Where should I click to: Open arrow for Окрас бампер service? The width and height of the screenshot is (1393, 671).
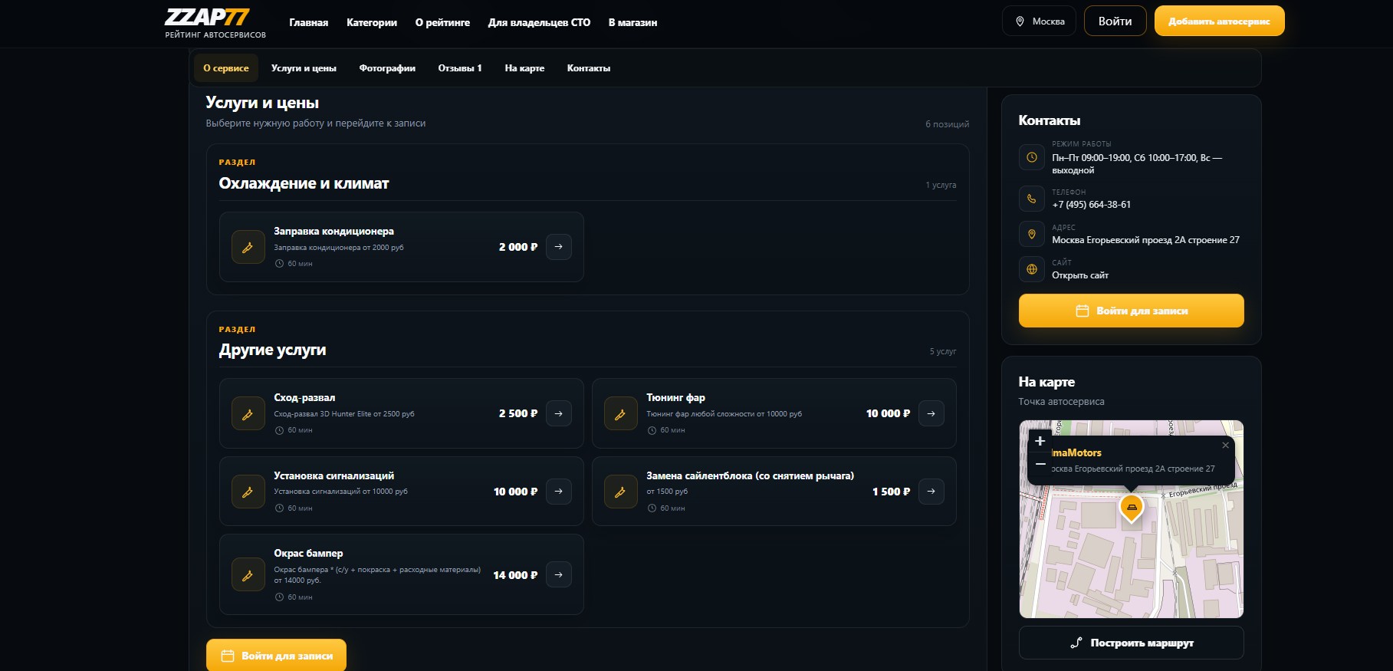[559, 574]
